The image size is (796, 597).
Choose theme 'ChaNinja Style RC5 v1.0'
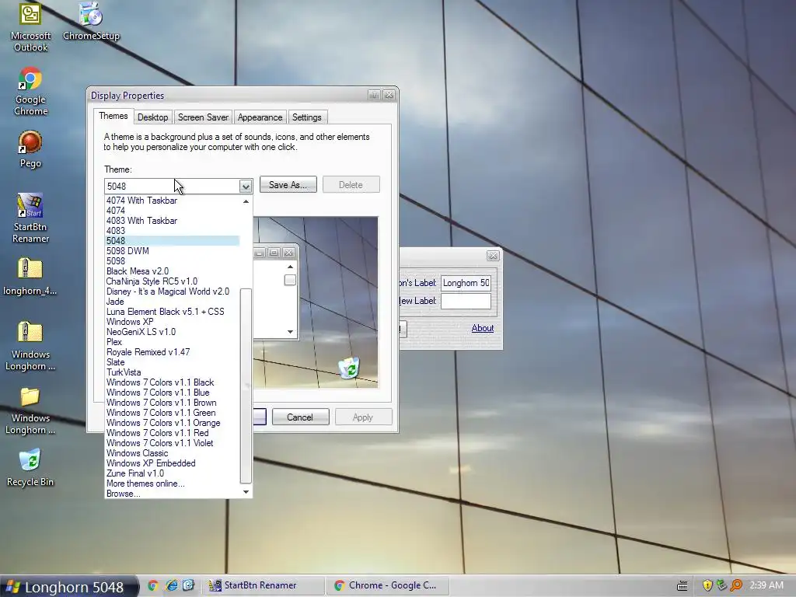point(172,281)
